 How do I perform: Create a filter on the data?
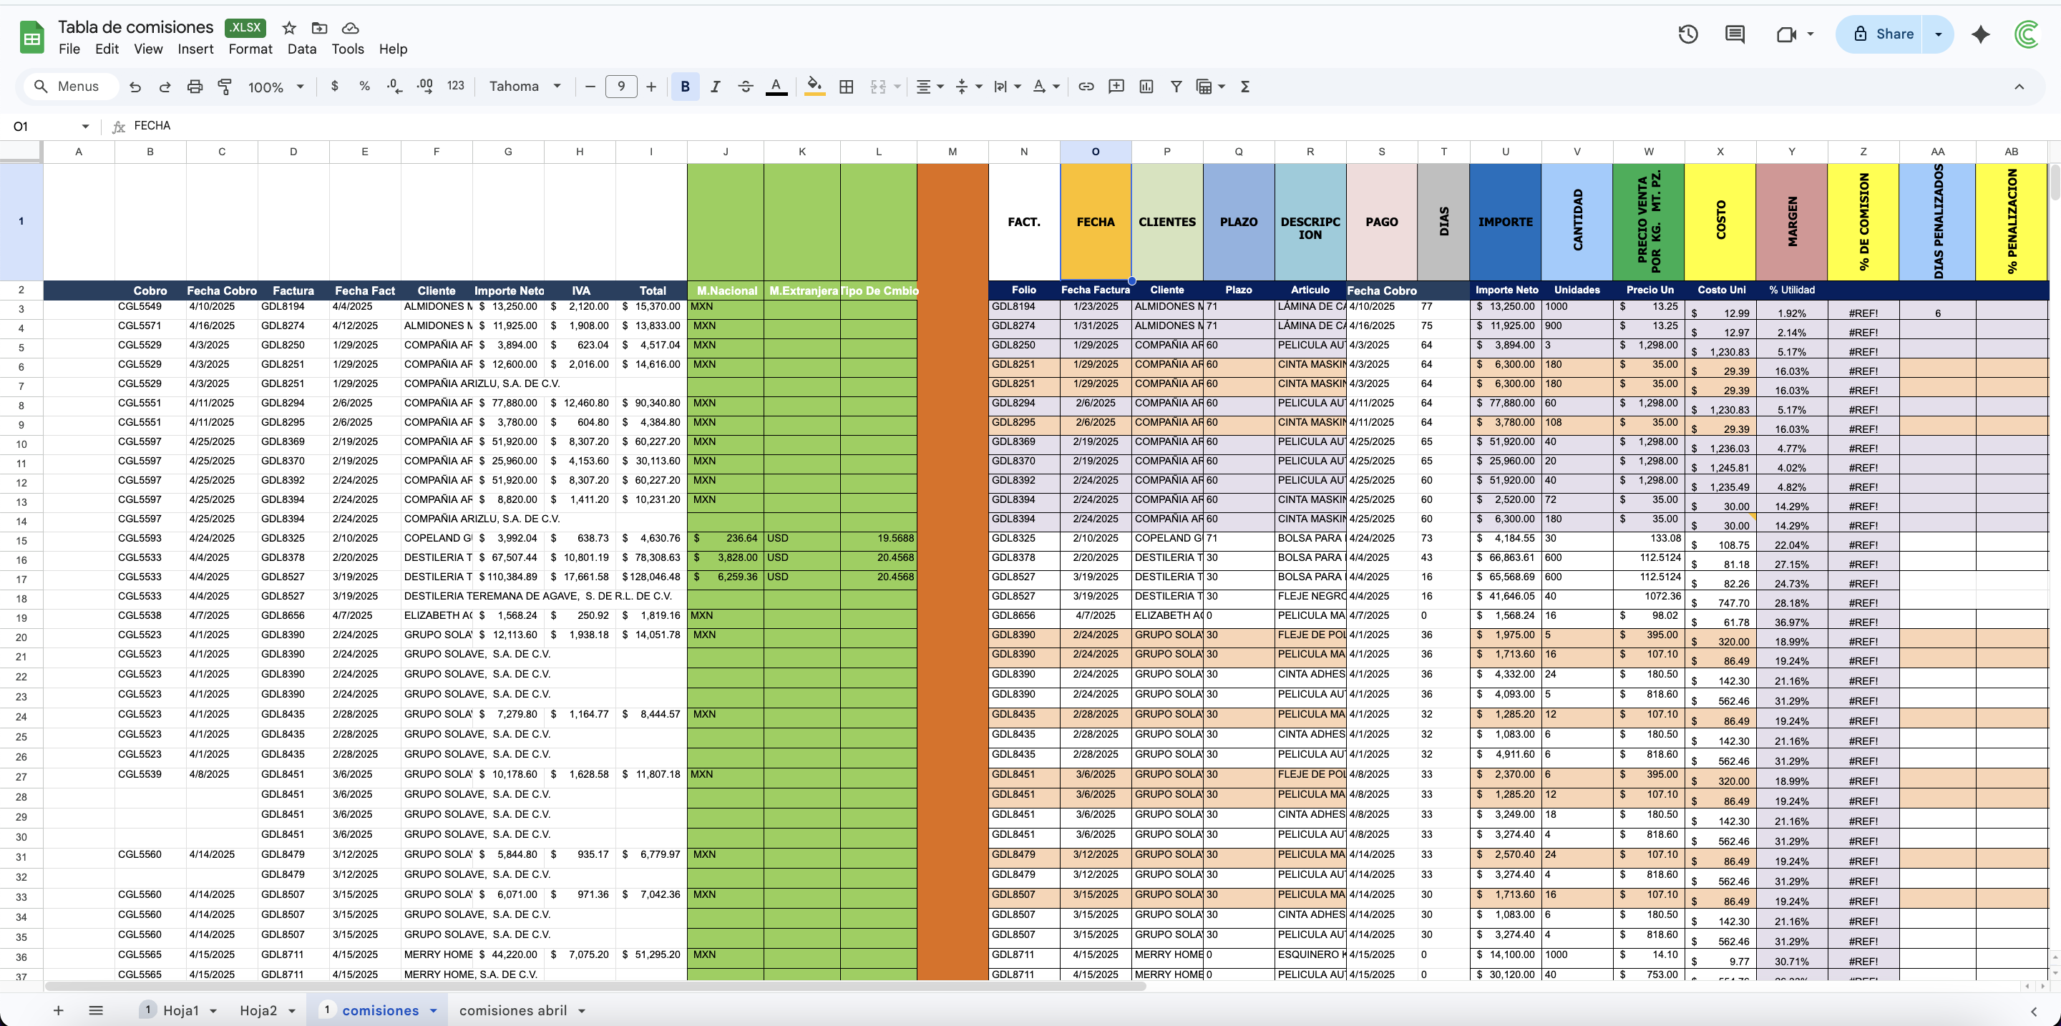[1176, 87]
